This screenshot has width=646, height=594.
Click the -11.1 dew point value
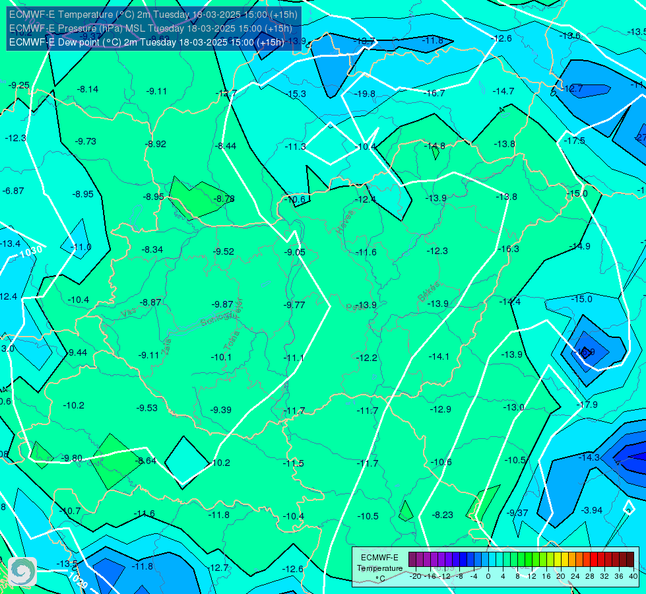294,358
